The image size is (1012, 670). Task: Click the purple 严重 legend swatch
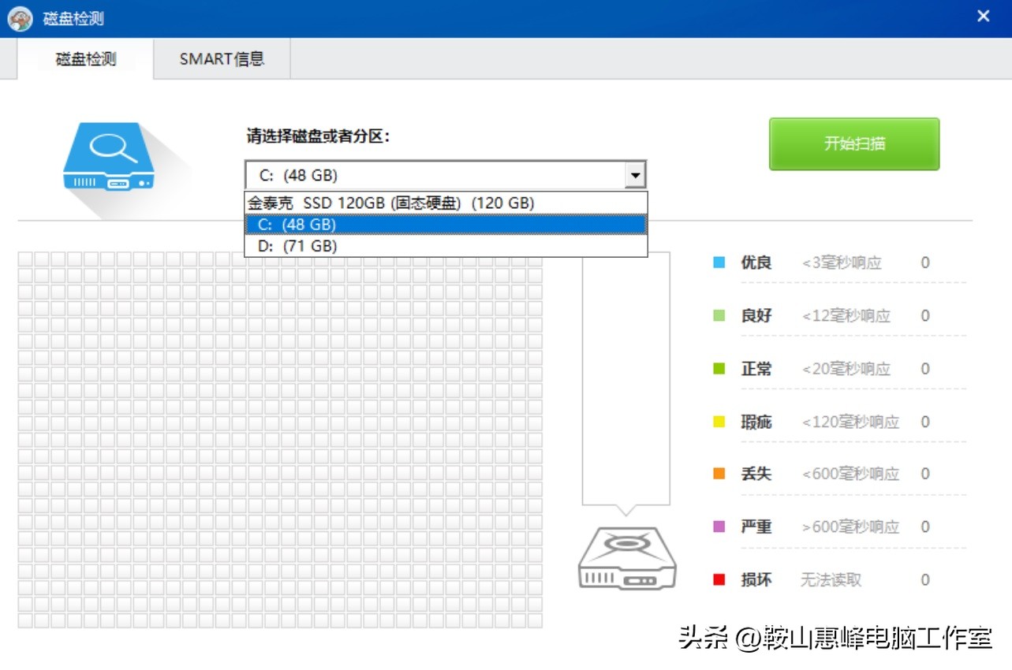point(719,527)
